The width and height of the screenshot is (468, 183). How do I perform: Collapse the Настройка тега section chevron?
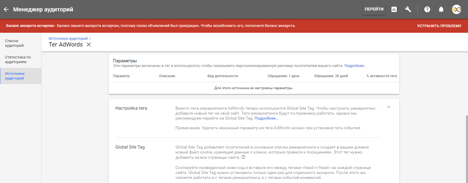pos(389,107)
